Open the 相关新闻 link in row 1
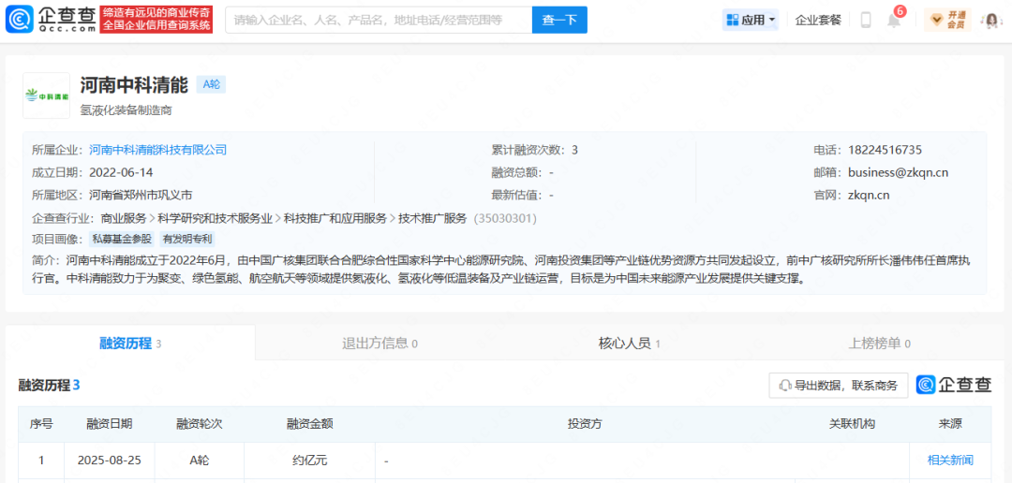Image resolution: width=1012 pixels, height=483 pixels. tap(950, 461)
